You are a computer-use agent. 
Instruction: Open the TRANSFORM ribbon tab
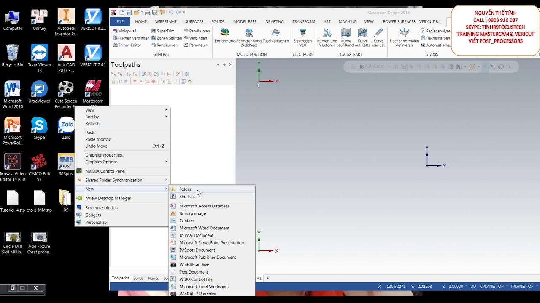tap(304, 21)
